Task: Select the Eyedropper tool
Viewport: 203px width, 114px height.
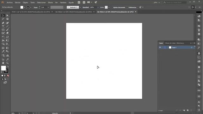Action: [x=3, y=52]
